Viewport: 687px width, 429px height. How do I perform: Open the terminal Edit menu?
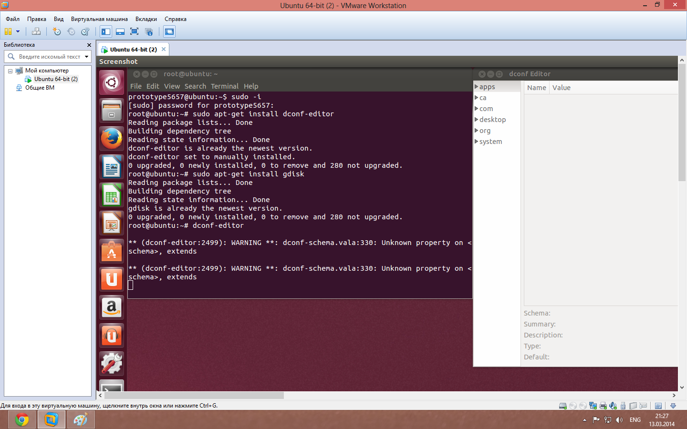pos(153,86)
